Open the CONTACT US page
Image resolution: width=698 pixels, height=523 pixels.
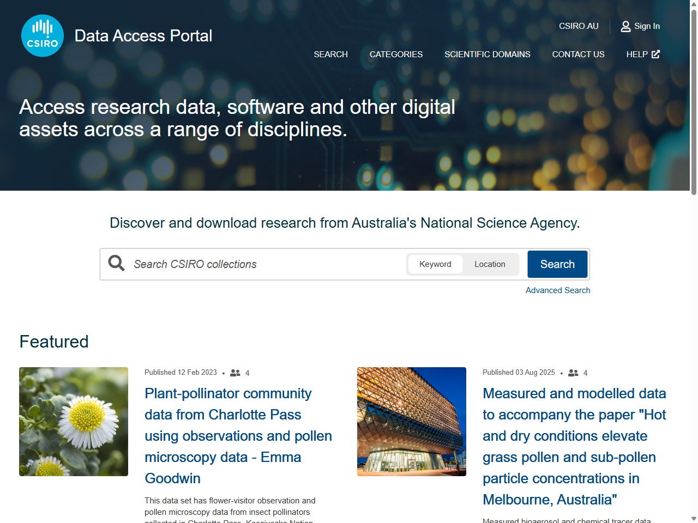tap(578, 54)
